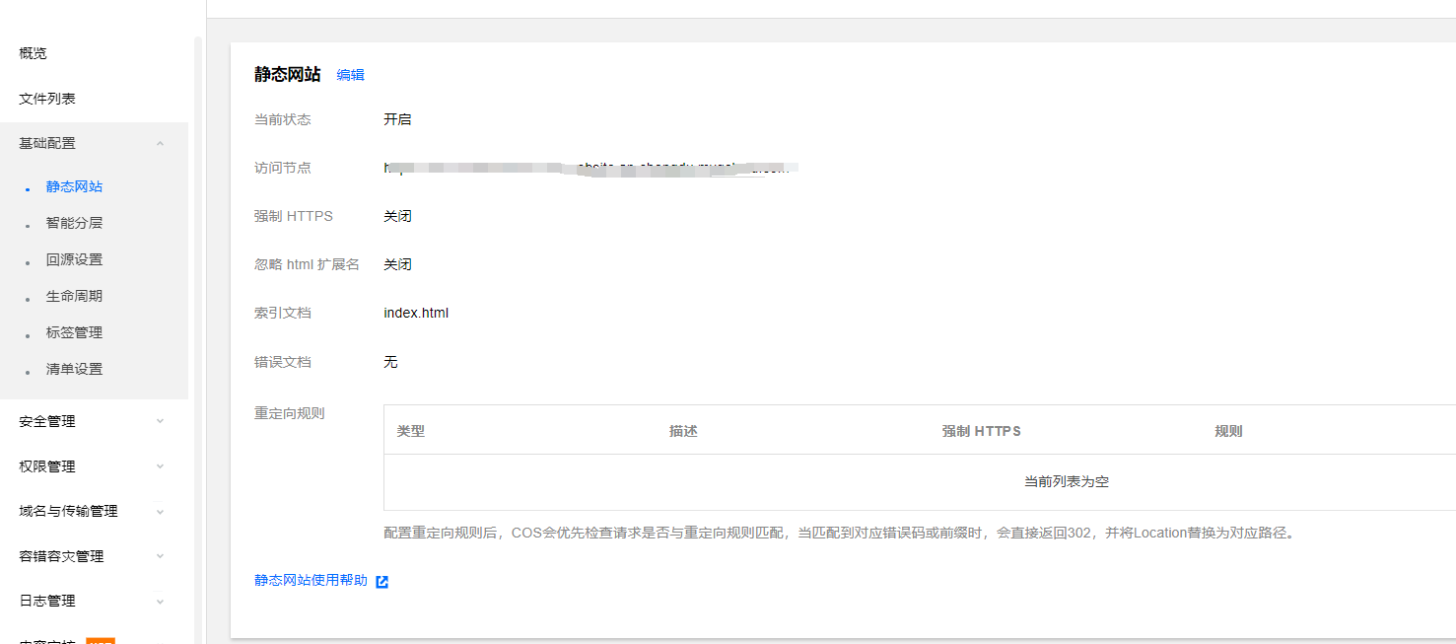Image resolution: width=1456 pixels, height=644 pixels.
Task: Go to 文件列表 in the sidebar
Action: [47, 99]
